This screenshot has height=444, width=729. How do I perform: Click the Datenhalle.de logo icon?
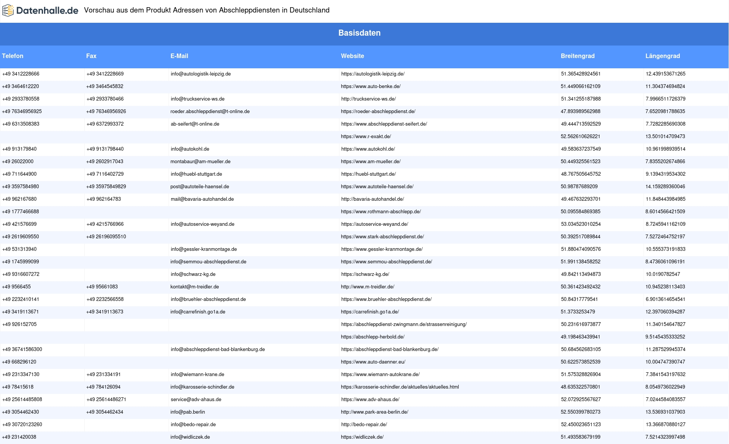(8, 11)
